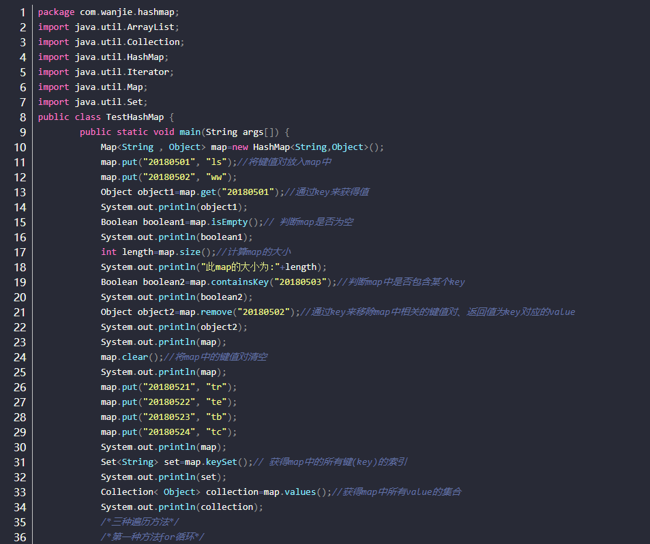Click the containsKey method on line 19
The width and height of the screenshot is (650, 544).
click(x=239, y=282)
